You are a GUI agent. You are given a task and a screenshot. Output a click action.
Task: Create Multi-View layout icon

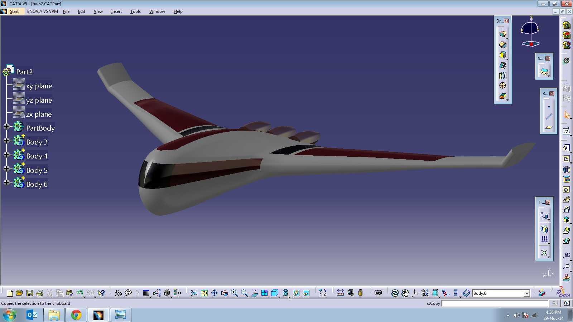tap(264, 293)
